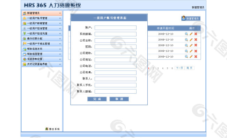This screenshot has height=138, width=227.
Task: Click the red X delete icon in the last table row
Action: 196,57
